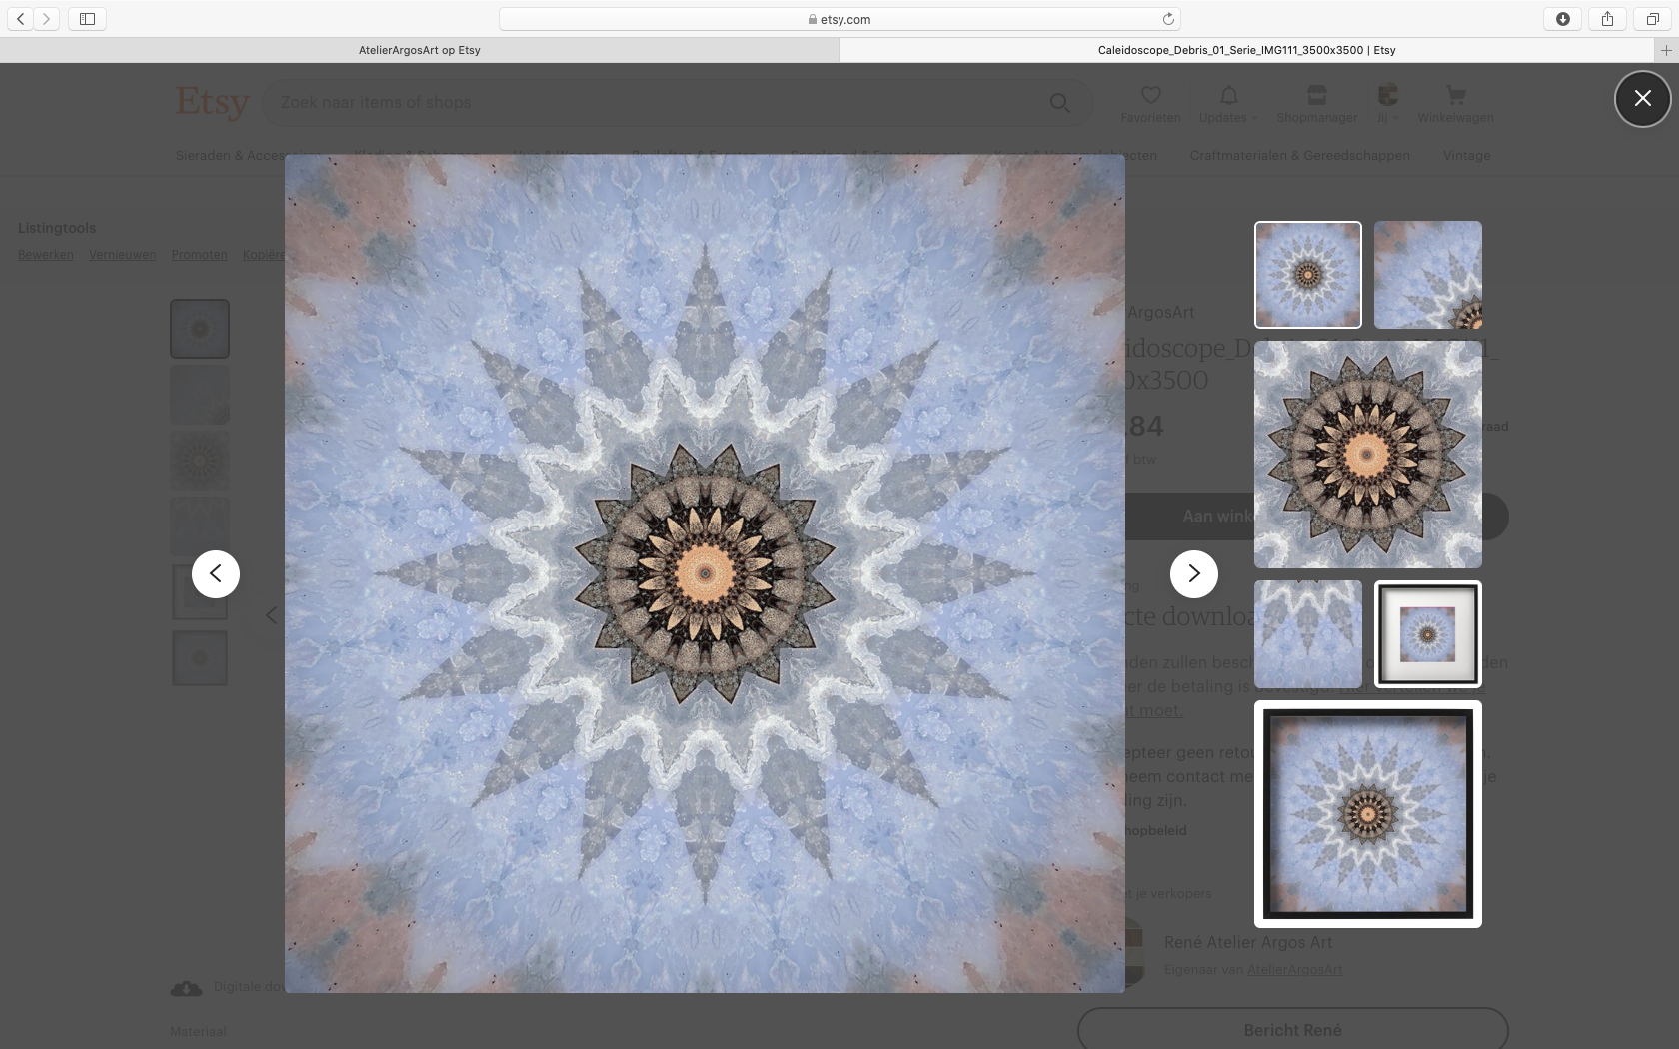Screen dimensions: 1679x1049
Task: Show all tabs overview
Action: [x=1653, y=18]
